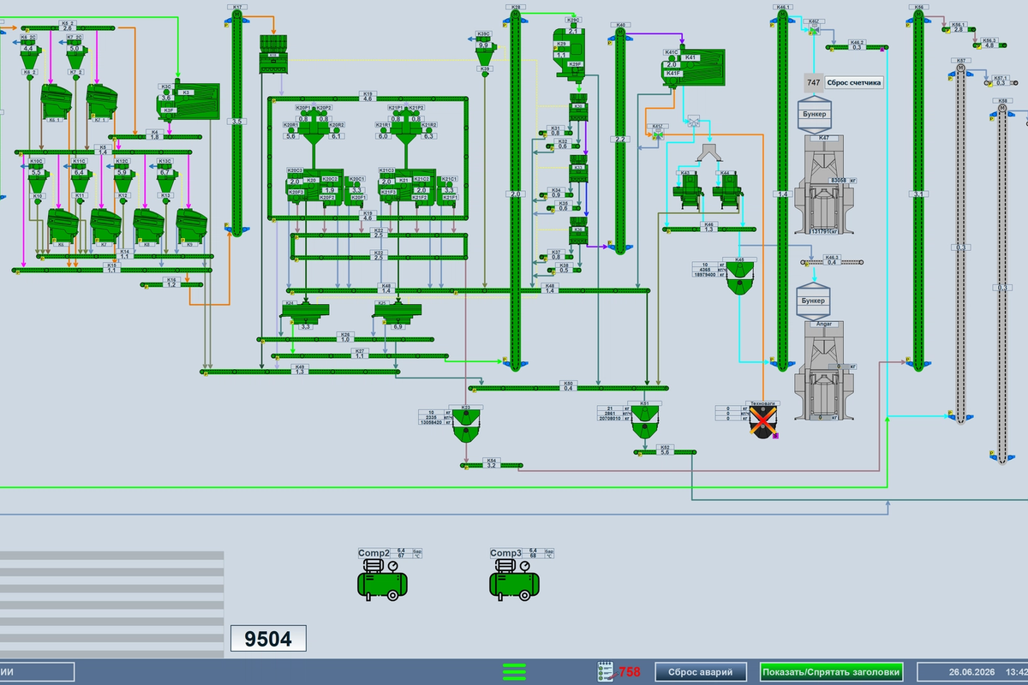This screenshot has height=685, width=1028.
Task: Click the 9504 value field
Action: pyautogui.click(x=267, y=639)
